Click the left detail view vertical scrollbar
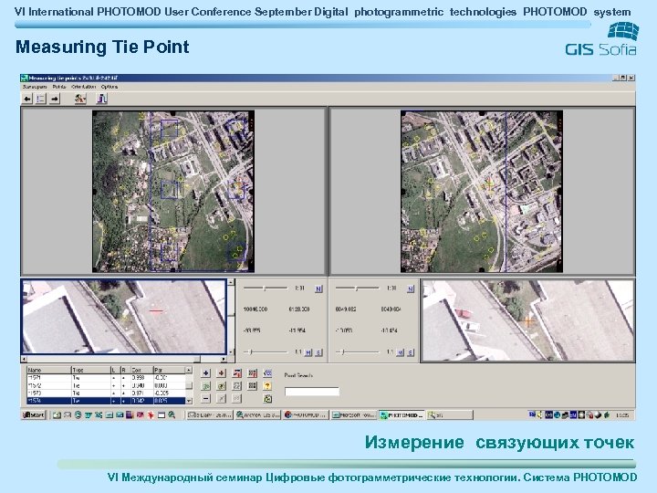The width and height of the screenshot is (657, 493). pos(231,318)
